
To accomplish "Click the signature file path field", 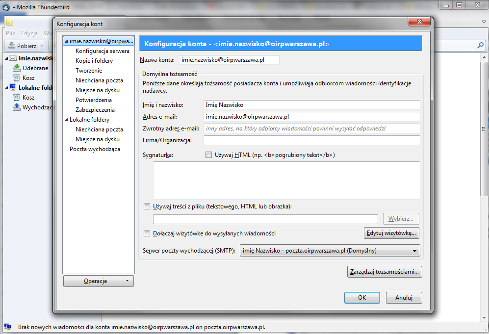I will 265,219.
